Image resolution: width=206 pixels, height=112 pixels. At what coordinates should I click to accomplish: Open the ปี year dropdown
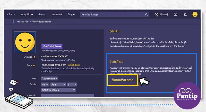click(72, 85)
